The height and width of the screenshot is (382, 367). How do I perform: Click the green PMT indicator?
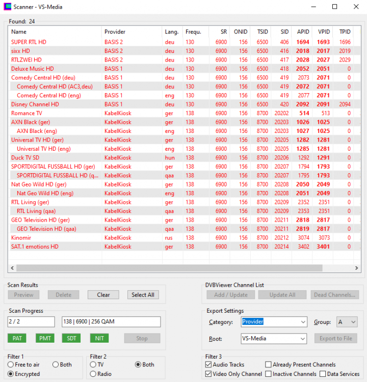tap(45, 338)
